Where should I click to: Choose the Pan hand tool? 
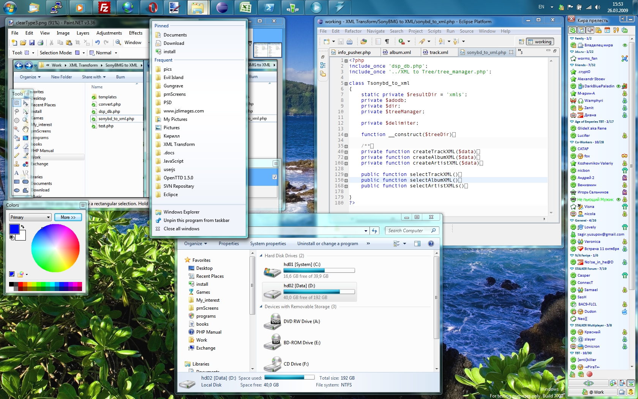(25, 129)
